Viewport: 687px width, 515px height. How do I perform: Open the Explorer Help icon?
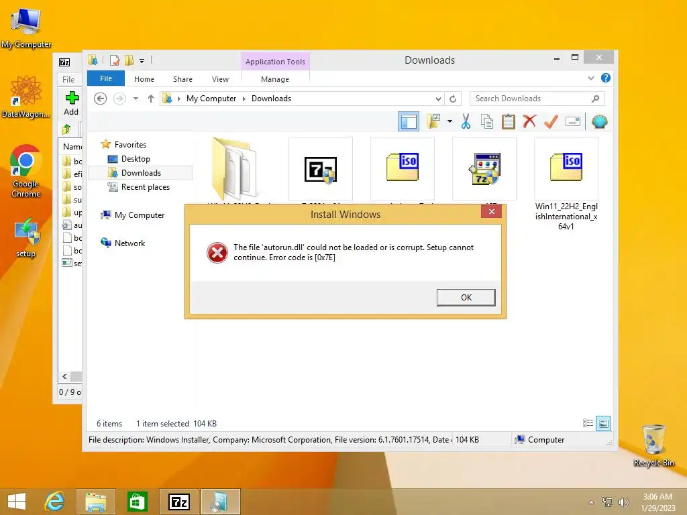[606, 78]
